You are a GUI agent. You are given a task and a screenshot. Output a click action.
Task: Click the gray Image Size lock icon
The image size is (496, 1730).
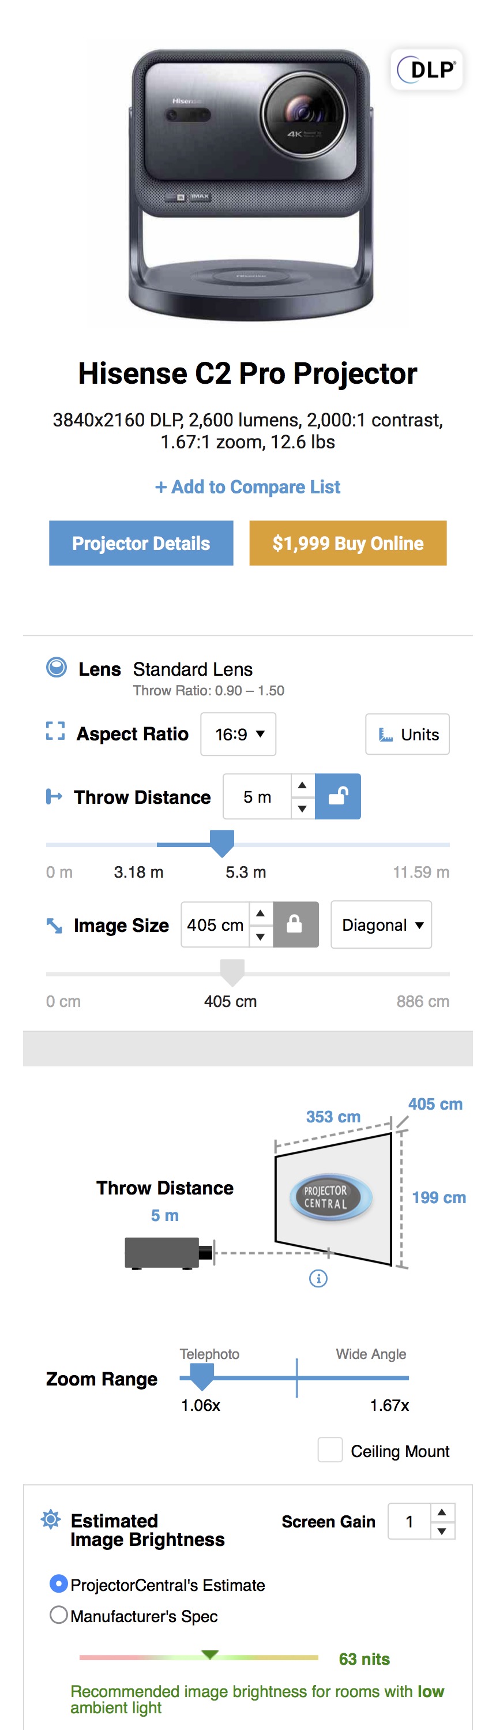pyautogui.click(x=295, y=924)
